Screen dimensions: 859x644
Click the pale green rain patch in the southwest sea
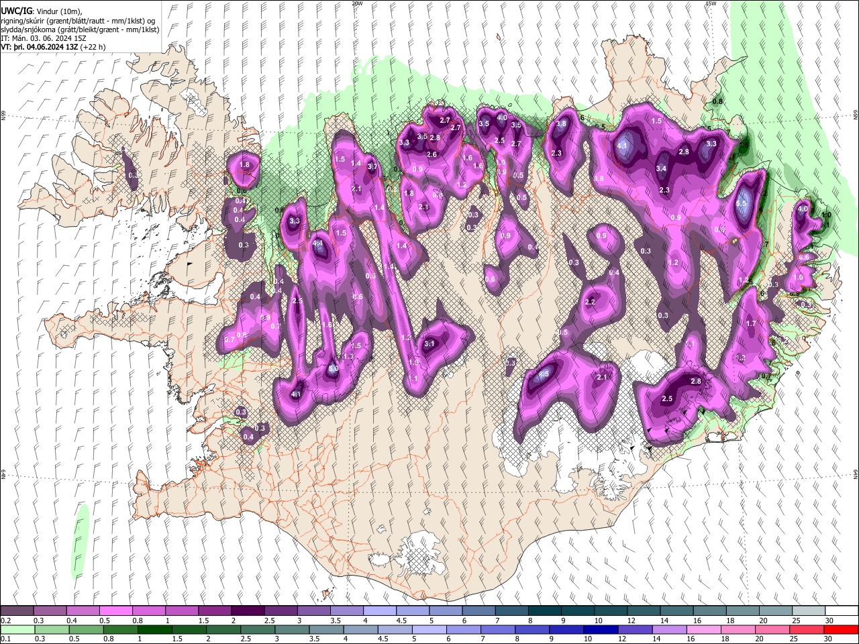pyautogui.click(x=81, y=541)
